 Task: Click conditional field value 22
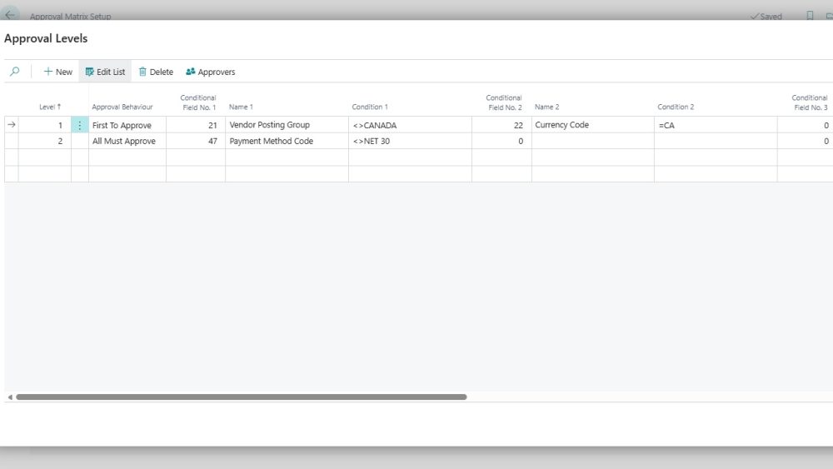pyautogui.click(x=501, y=125)
